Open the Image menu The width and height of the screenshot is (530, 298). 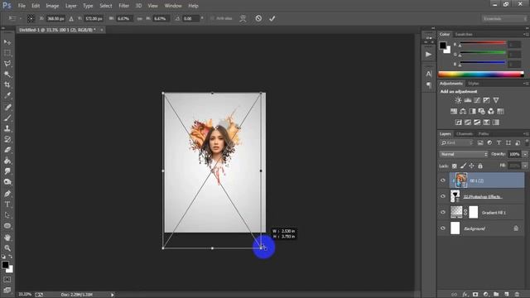coord(52,6)
